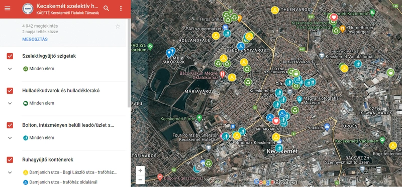Click the search magnifier icon
This screenshot has width=402, height=187.
coord(106,8)
